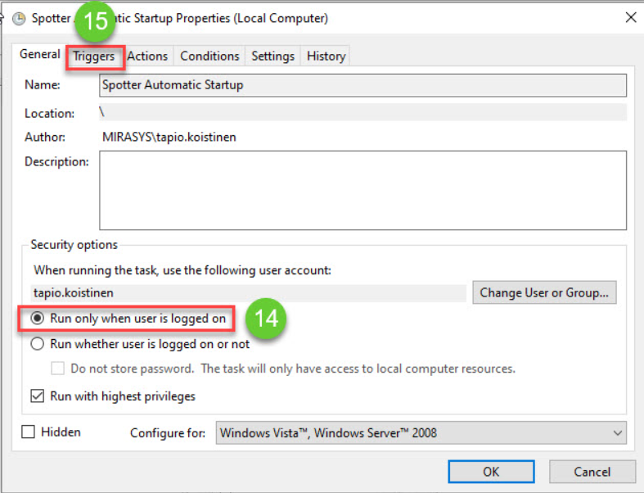The width and height of the screenshot is (644, 493).
Task: Switch to the General tab
Action: point(40,55)
